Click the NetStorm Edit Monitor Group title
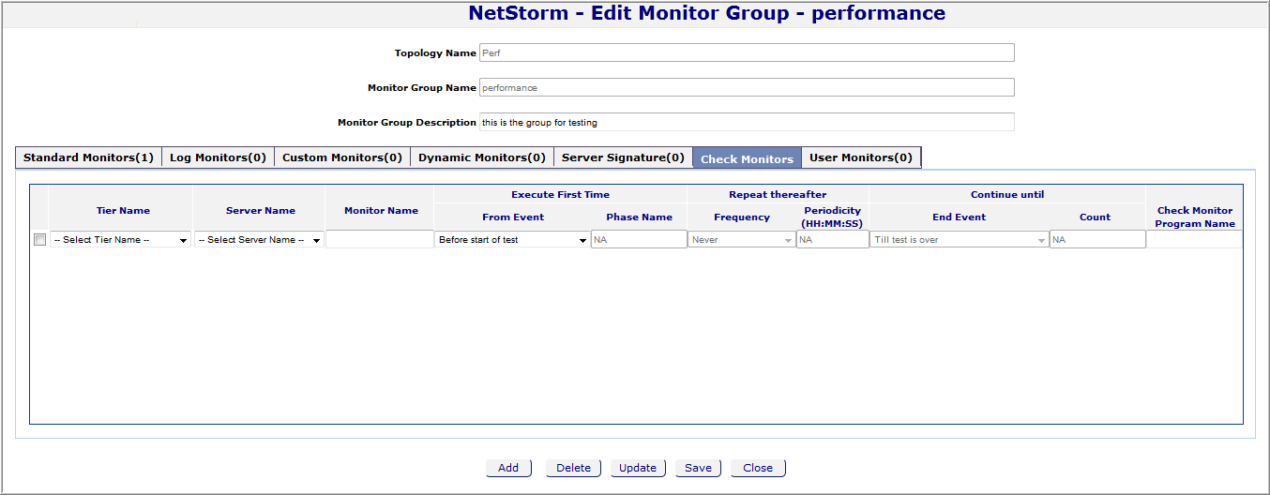 (x=706, y=13)
